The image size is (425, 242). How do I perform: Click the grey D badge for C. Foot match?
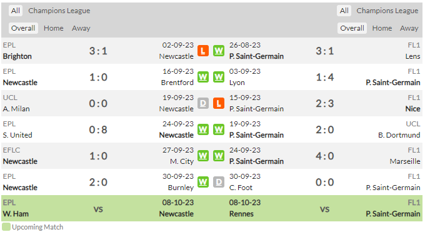(219, 182)
